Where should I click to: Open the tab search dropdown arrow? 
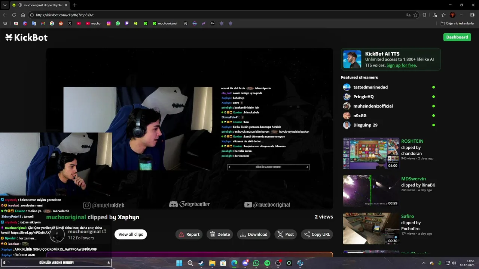[x=5, y=5]
